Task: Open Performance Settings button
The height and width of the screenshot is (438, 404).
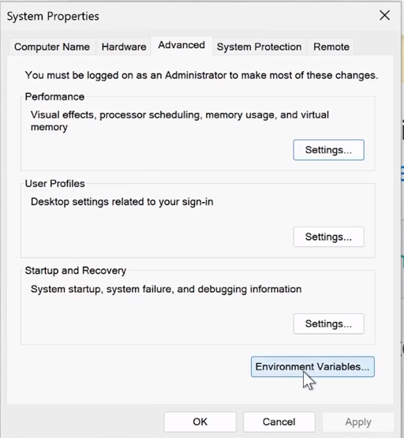Action: 328,150
